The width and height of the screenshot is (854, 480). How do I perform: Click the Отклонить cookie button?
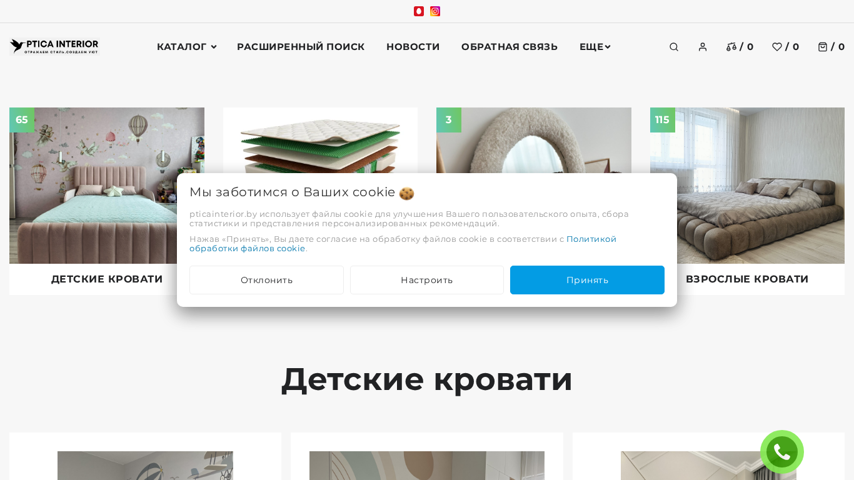(x=266, y=280)
